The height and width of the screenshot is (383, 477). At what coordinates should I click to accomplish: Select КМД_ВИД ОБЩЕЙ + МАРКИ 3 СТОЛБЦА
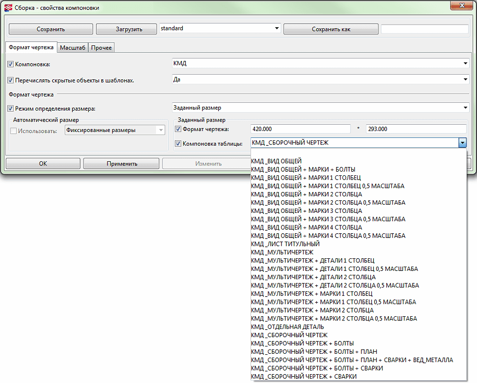[x=359, y=211]
